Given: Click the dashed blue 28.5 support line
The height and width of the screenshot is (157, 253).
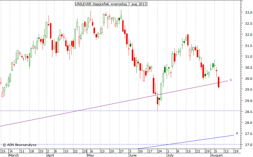Looking at the screenshot, I should click(120, 111).
